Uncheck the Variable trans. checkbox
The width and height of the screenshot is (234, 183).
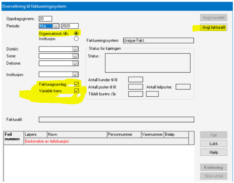(76, 91)
